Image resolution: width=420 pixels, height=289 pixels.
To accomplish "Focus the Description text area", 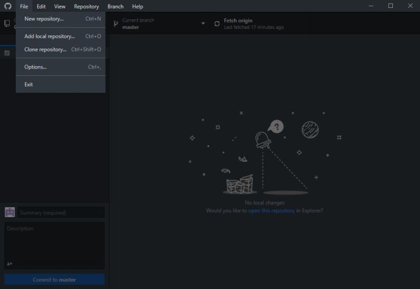I will 54,245.
